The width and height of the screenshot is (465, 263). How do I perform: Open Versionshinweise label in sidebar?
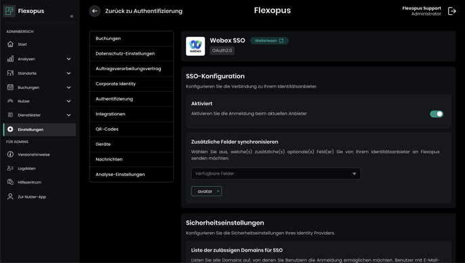tap(34, 154)
